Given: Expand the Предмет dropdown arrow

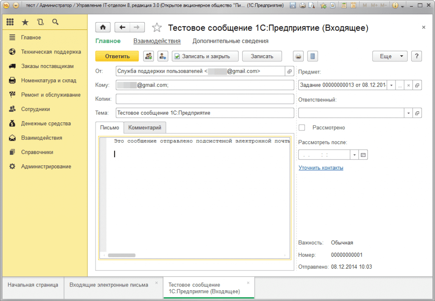Looking at the screenshot, I should [391, 85].
